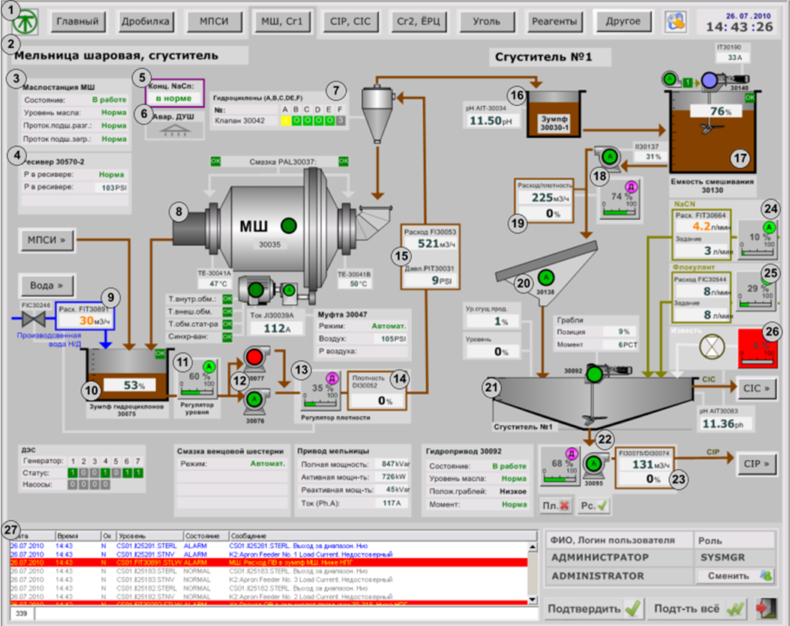Click alarm list scroll-down arrow
The width and height of the screenshot is (790, 626).
point(533,600)
